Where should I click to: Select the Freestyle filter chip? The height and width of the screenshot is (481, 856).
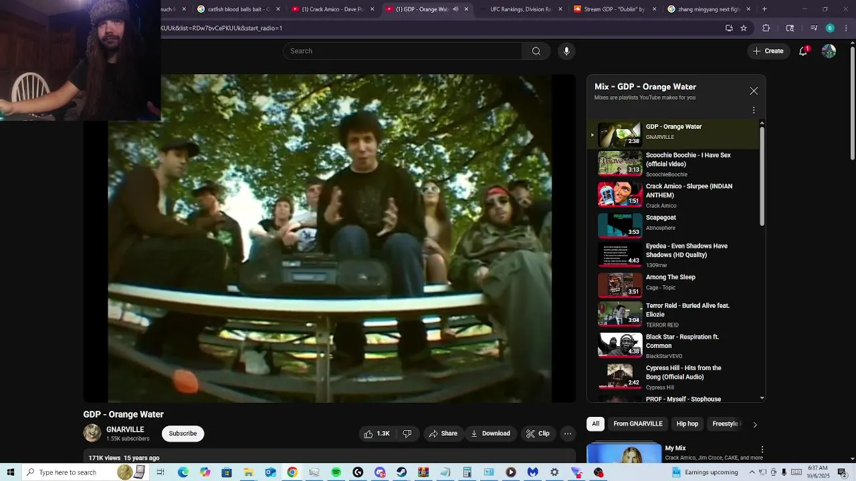[725, 424]
